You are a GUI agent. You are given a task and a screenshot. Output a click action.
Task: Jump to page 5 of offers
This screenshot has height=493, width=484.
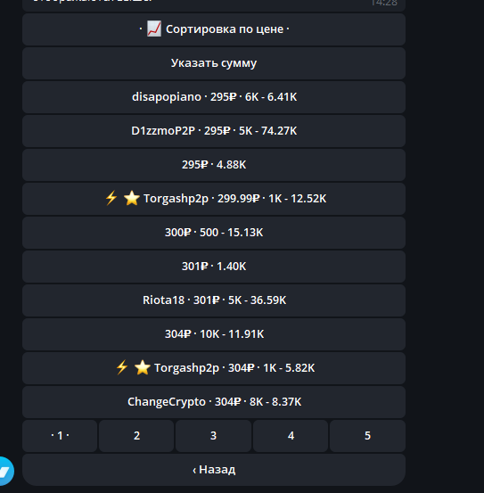pos(367,436)
